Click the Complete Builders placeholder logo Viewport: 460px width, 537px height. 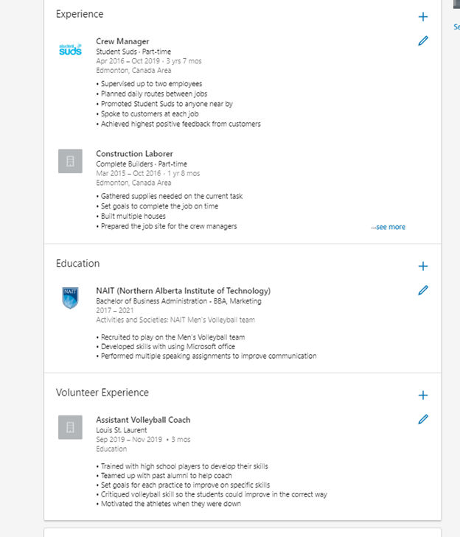tap(70, 161)
